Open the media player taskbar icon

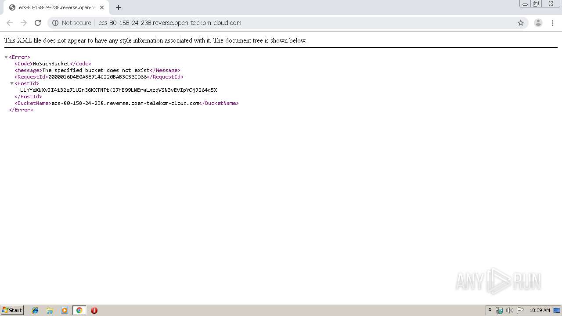coord(65,310)
